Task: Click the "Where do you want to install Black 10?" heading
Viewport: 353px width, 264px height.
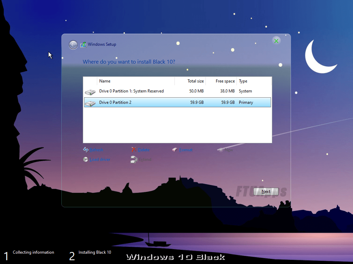Action: [x=129, y=62]
